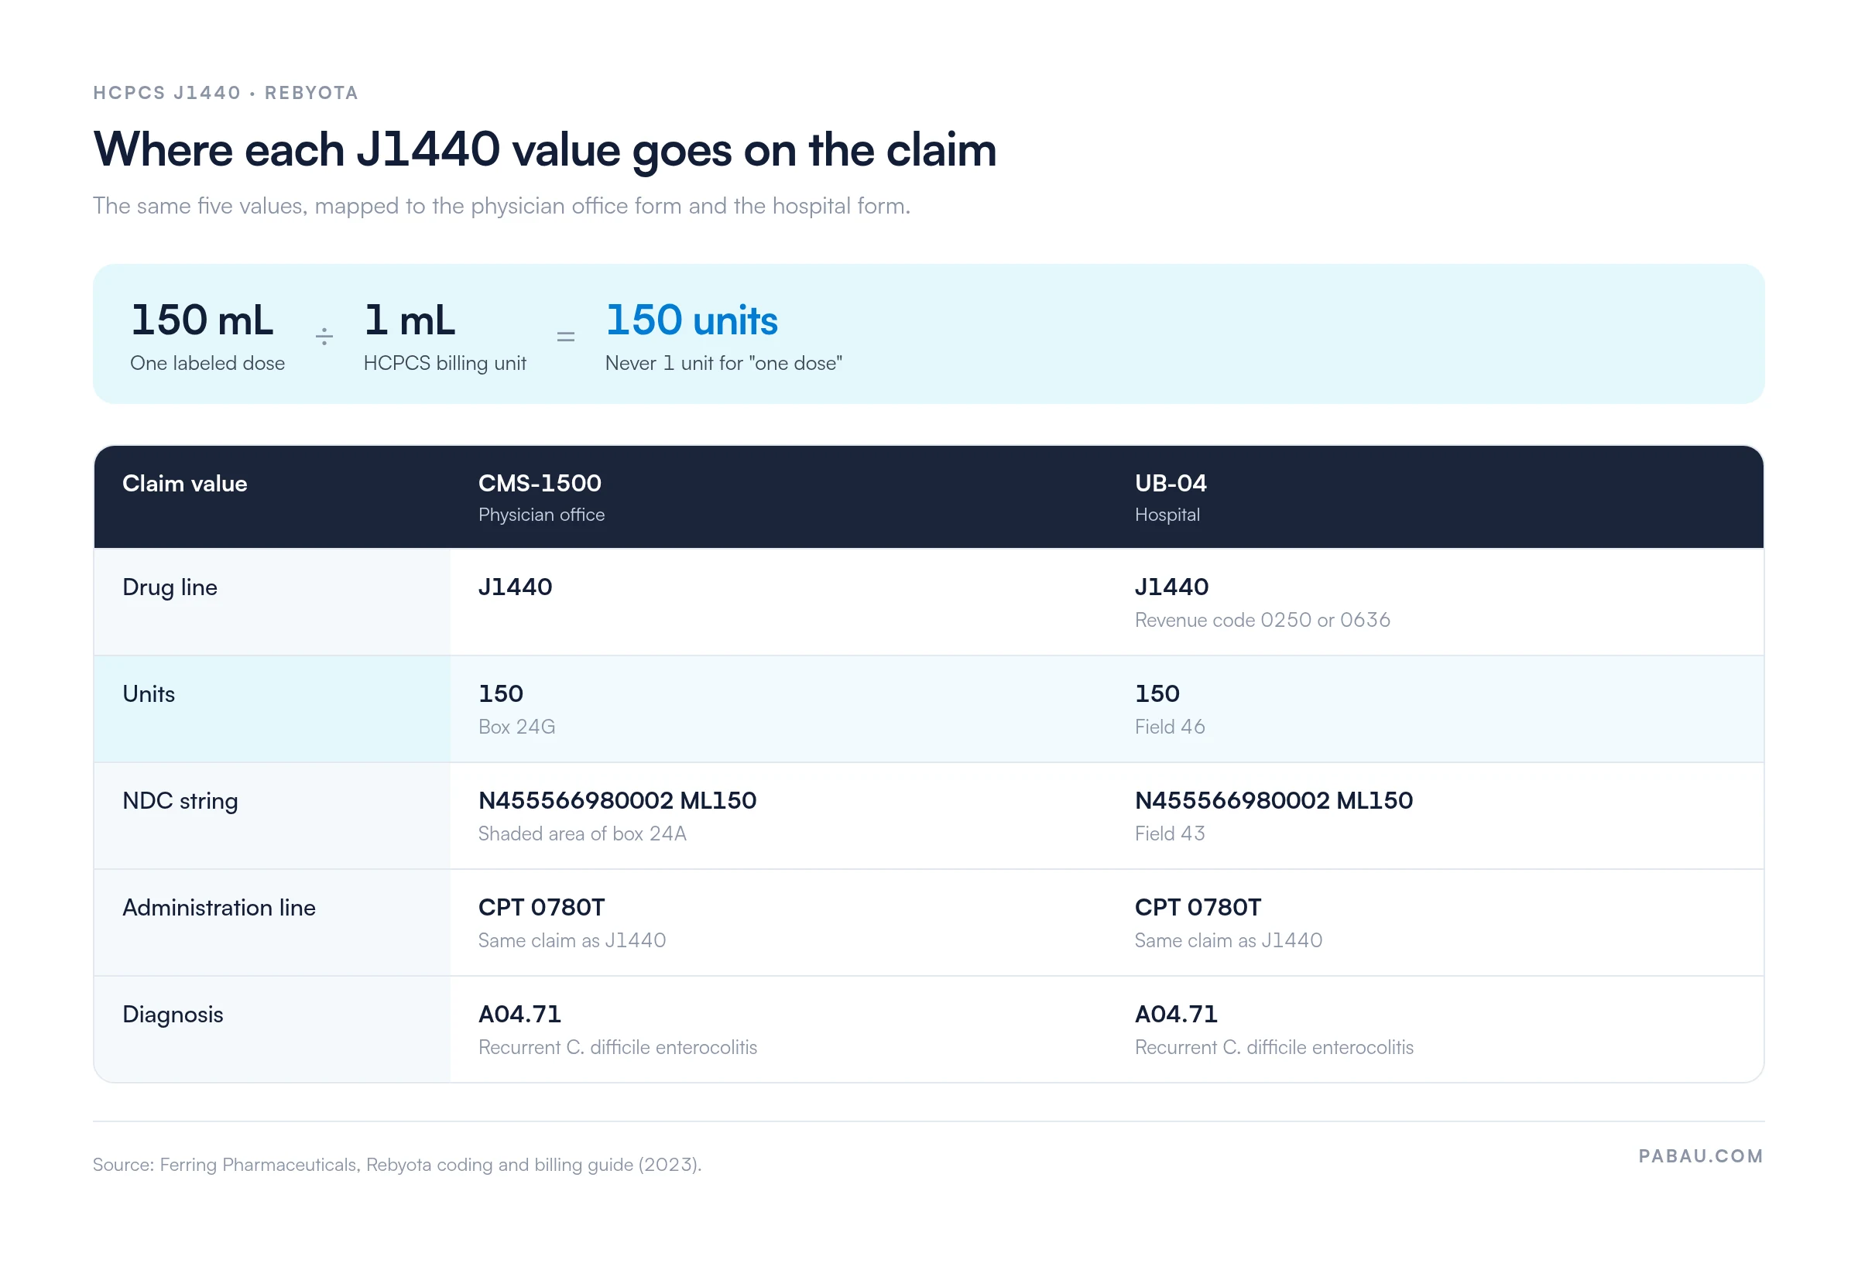Image resolution: width=1858 pixels, height=1263 pixels.
Task: Click the 'UB-04' column header
Action: point(1171,483)
